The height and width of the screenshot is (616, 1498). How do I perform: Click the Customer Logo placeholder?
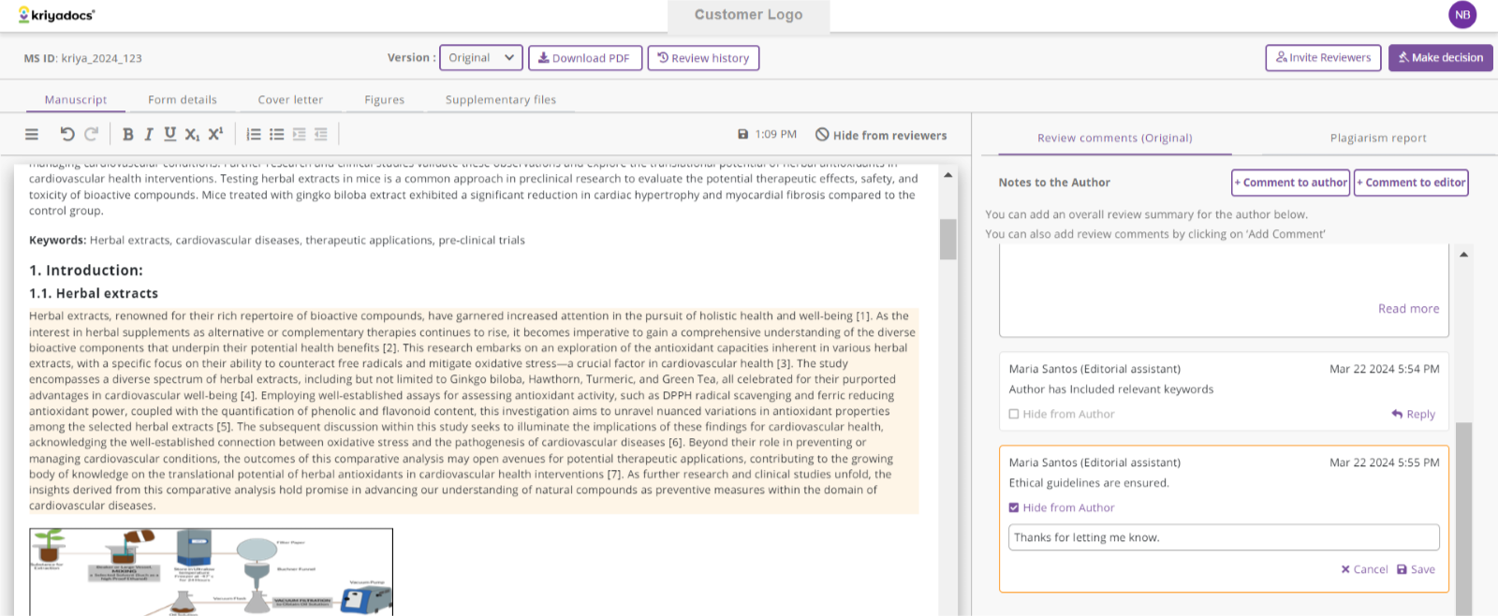click(748, 15)
